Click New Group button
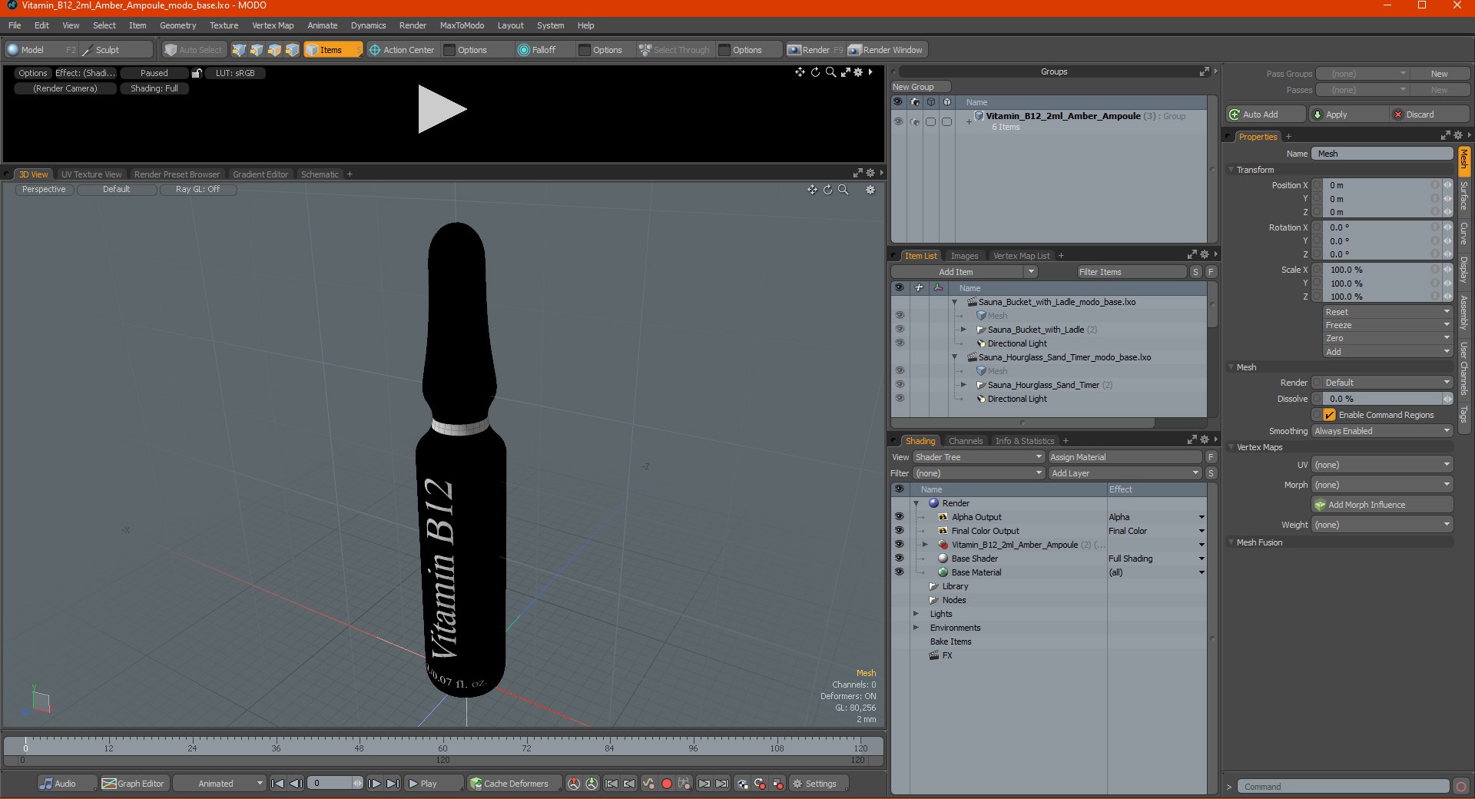 coord(920,87)
